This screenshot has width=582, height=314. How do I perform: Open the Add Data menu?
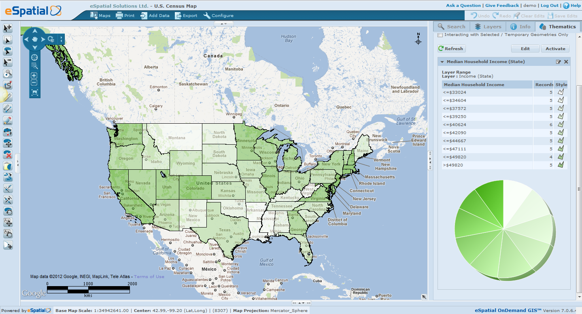[x=155, y=16]
